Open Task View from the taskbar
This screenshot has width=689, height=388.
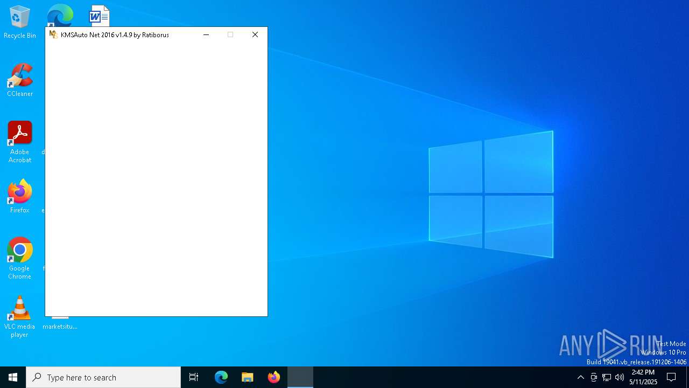tap(194, 377)
